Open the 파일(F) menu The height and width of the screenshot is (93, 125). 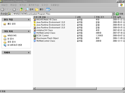[x=4, y=5]
